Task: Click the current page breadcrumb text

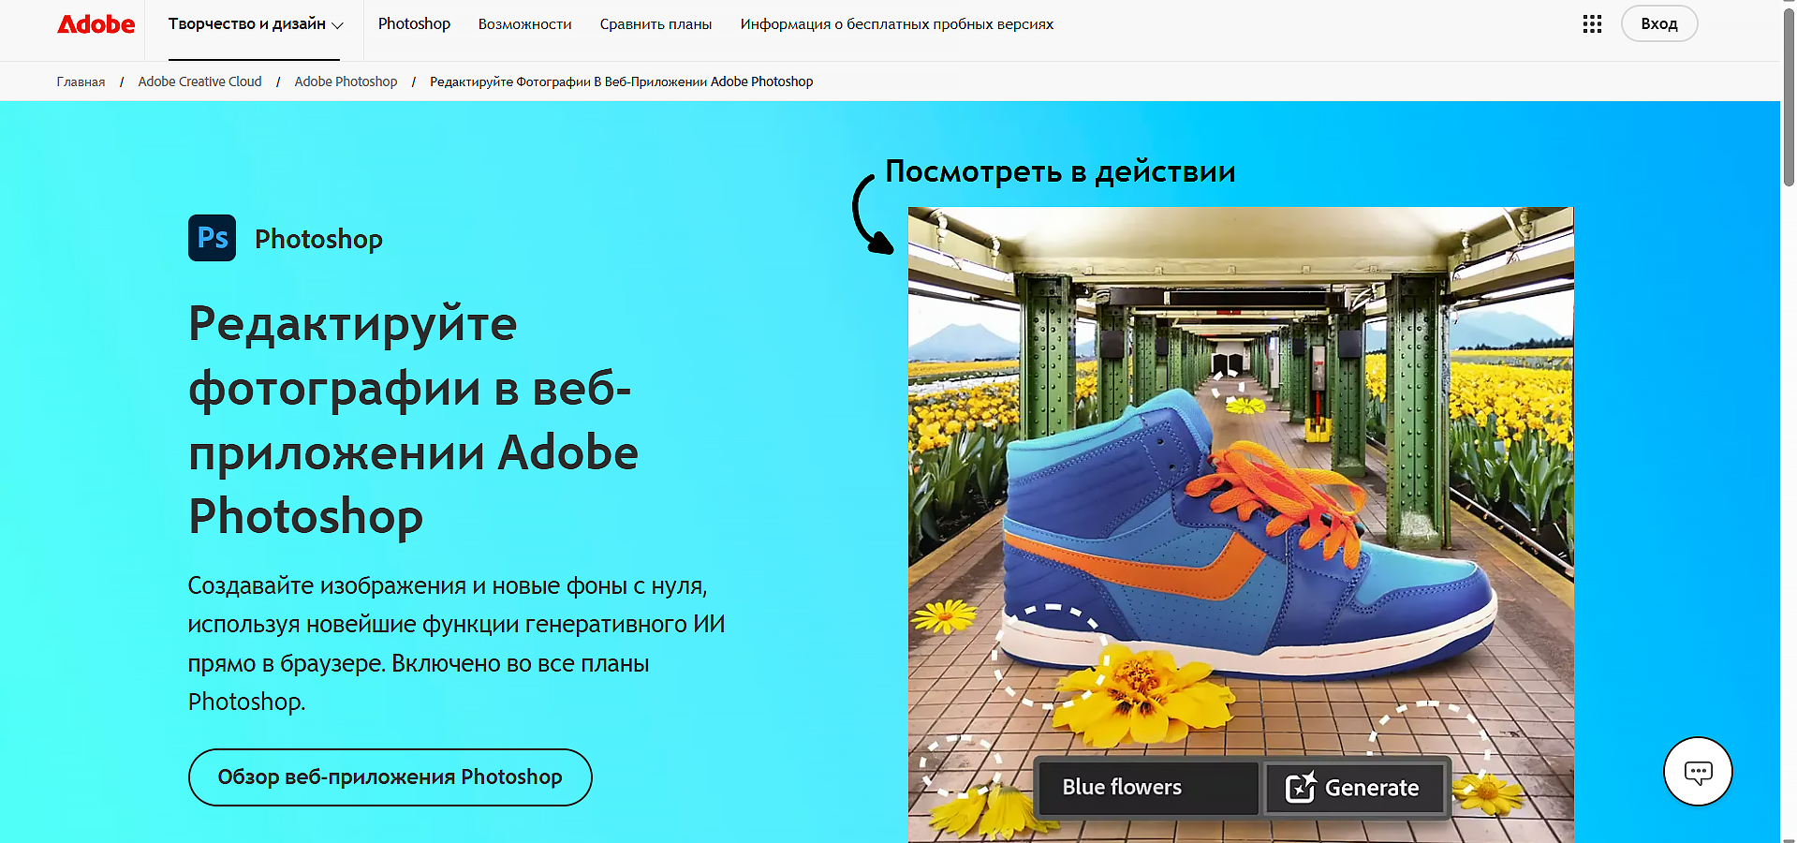Action: pos(621,81)
